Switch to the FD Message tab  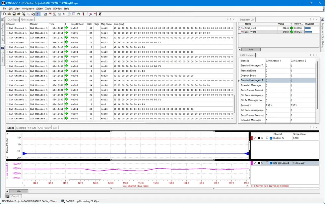[27, 20]
